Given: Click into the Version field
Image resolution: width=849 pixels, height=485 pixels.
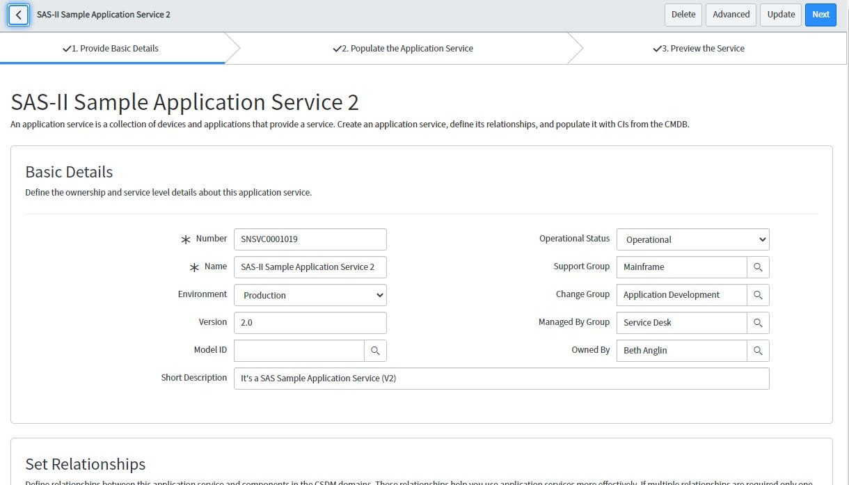Looking at the screenshot, I should pos(310,323).
